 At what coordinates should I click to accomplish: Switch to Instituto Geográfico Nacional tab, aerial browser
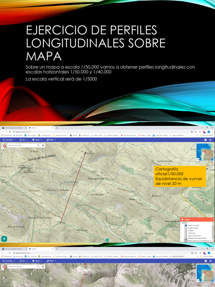(x=14, y=249)
